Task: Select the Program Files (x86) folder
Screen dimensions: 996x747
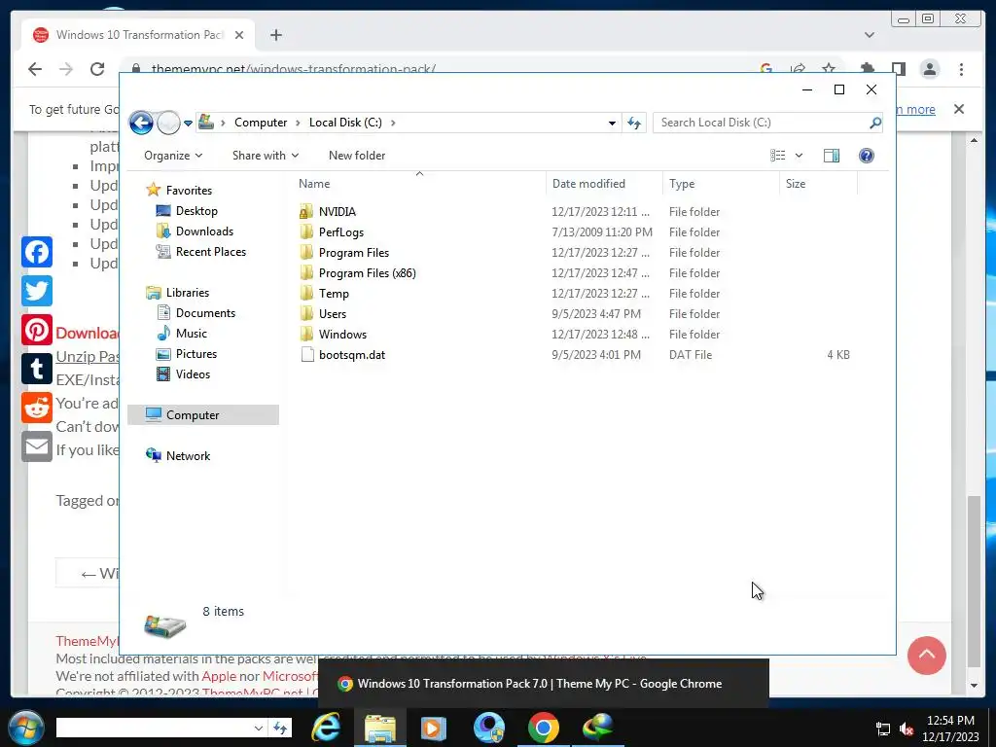Action: click(x=367, y=273)
